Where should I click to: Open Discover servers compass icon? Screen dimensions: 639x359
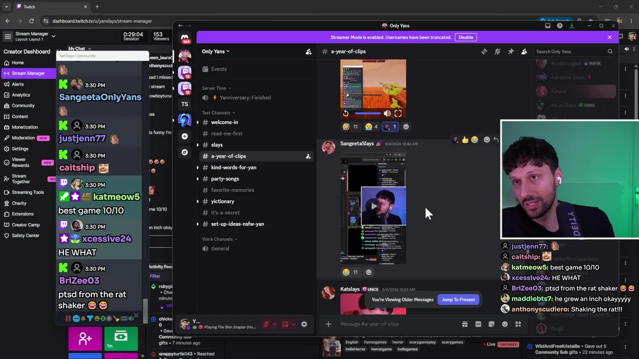[x=185, y=152]
